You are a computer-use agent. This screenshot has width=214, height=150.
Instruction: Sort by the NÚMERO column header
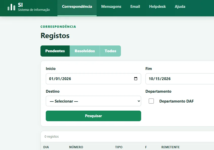(76, 147)
